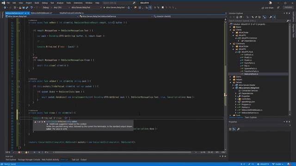Click the master branch indicator in status bar

278,164
